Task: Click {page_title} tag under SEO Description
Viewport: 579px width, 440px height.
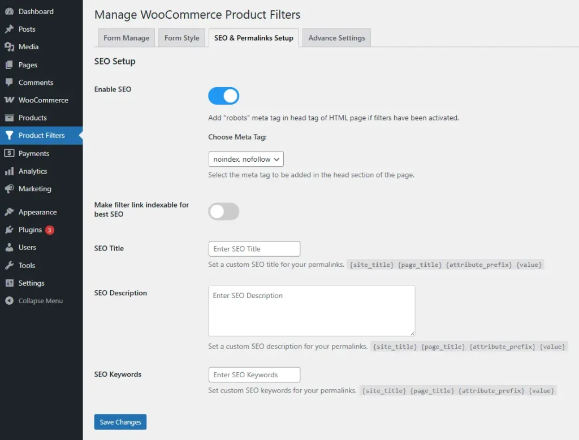Action: (x=443, y=347)
